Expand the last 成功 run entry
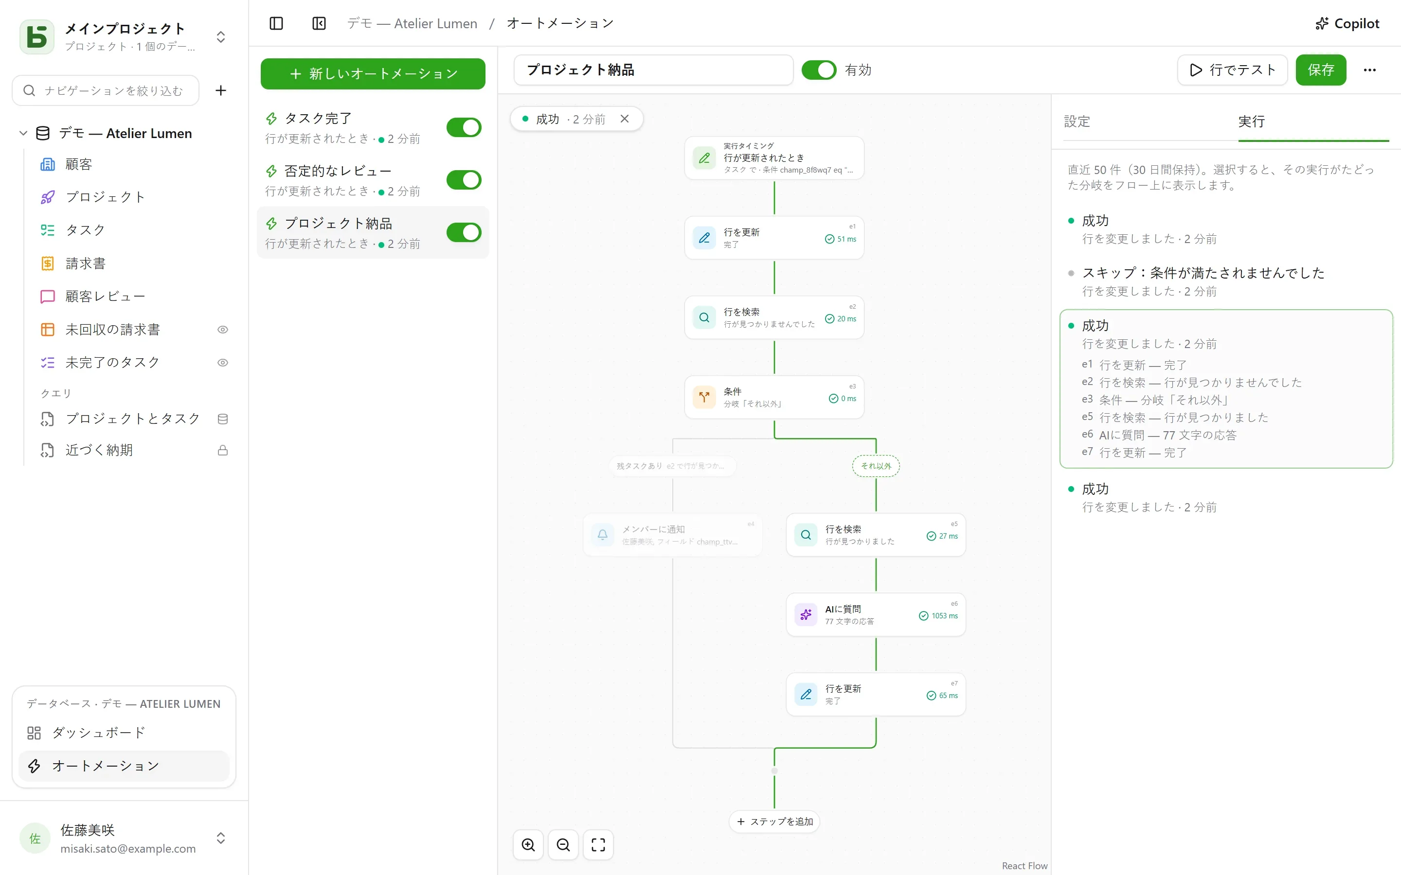1401x875 pixels. click(x=1225, y=498)
